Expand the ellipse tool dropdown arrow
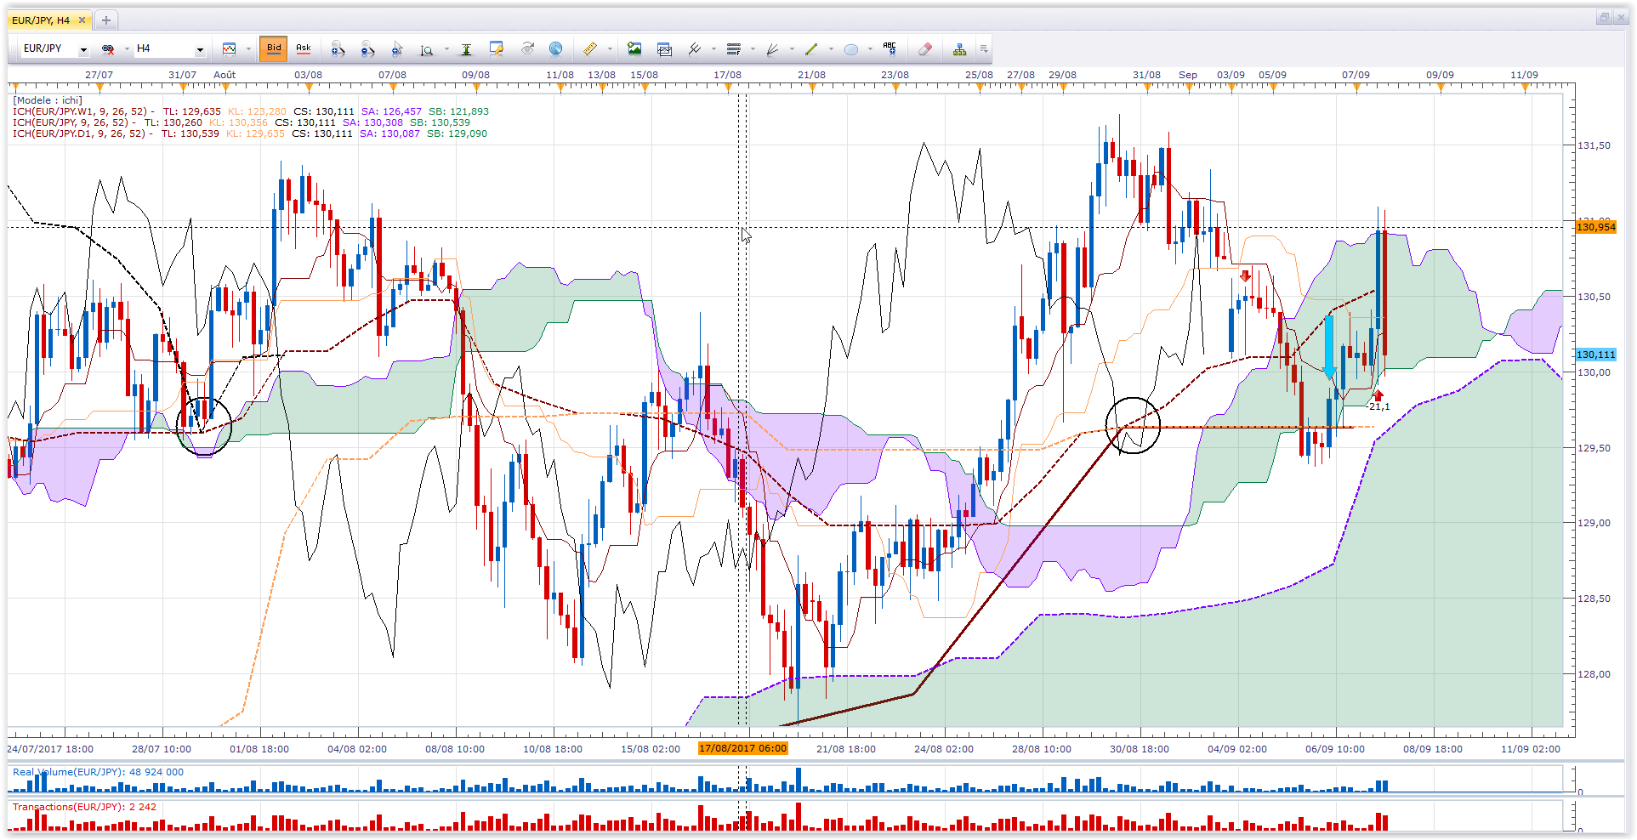The height and width of the screenshot is (840, 1637). (870, 49)
